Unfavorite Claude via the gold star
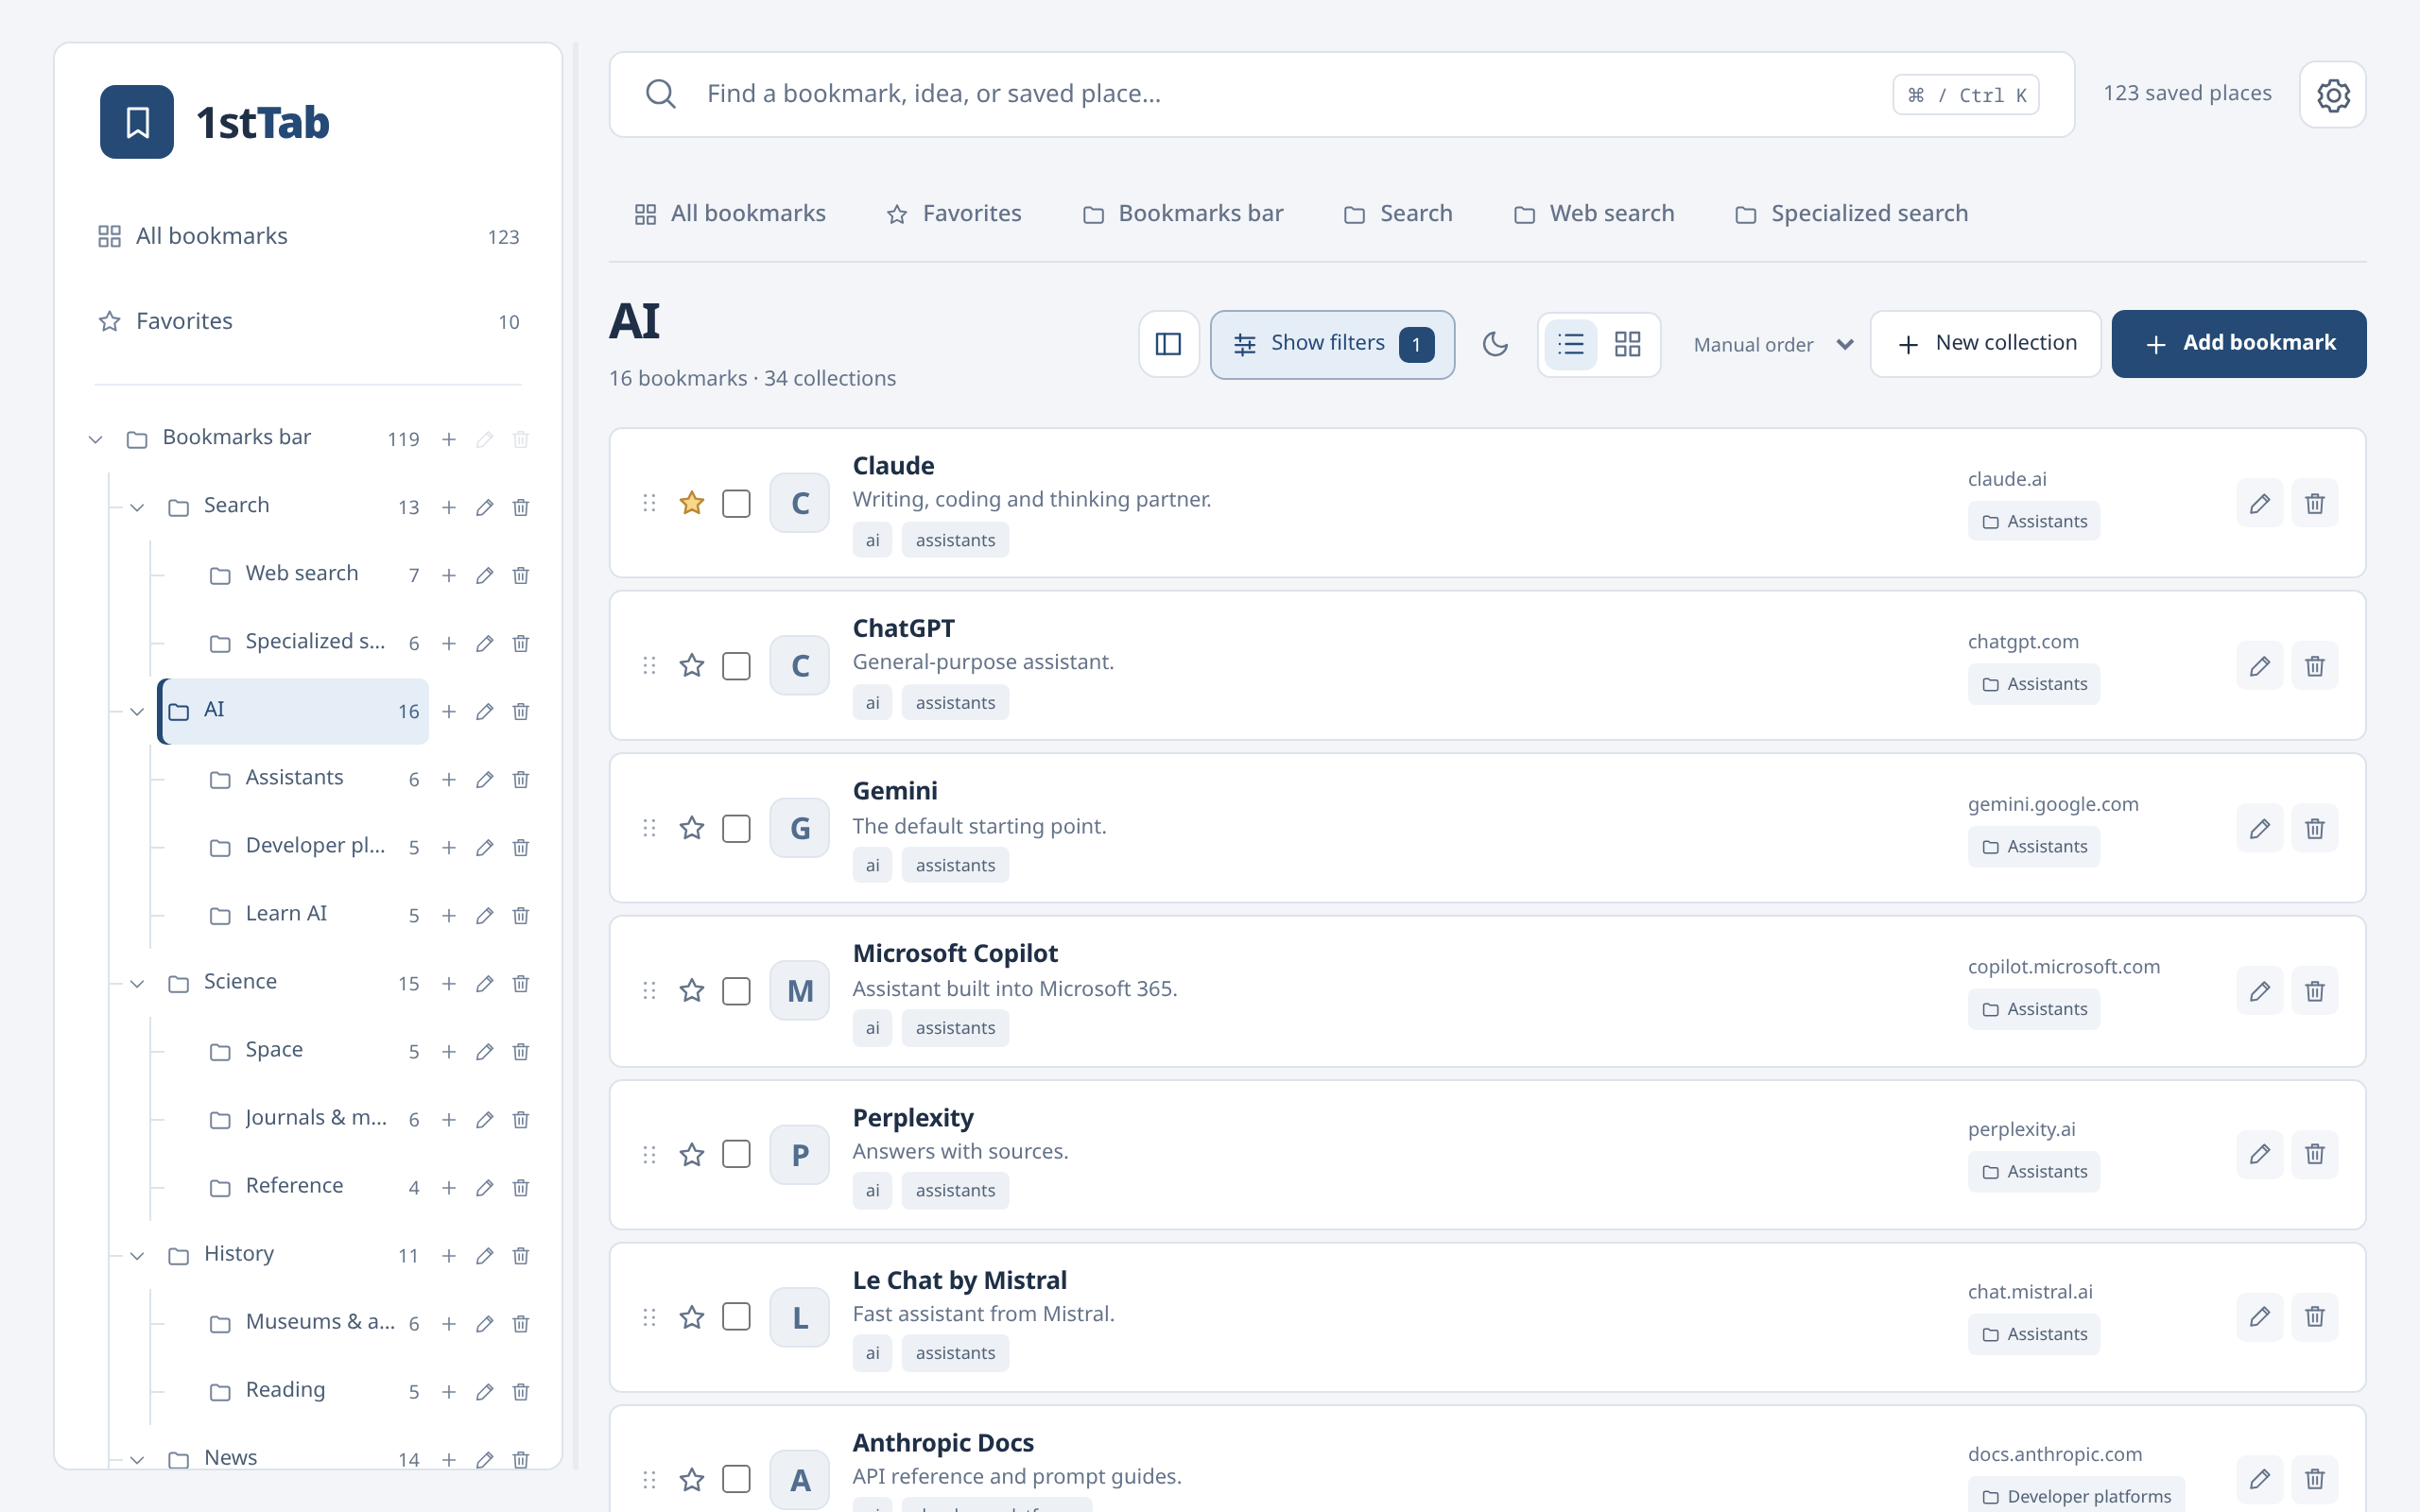This screenshot has width=2420, height=1512. (x=691, y=503)
